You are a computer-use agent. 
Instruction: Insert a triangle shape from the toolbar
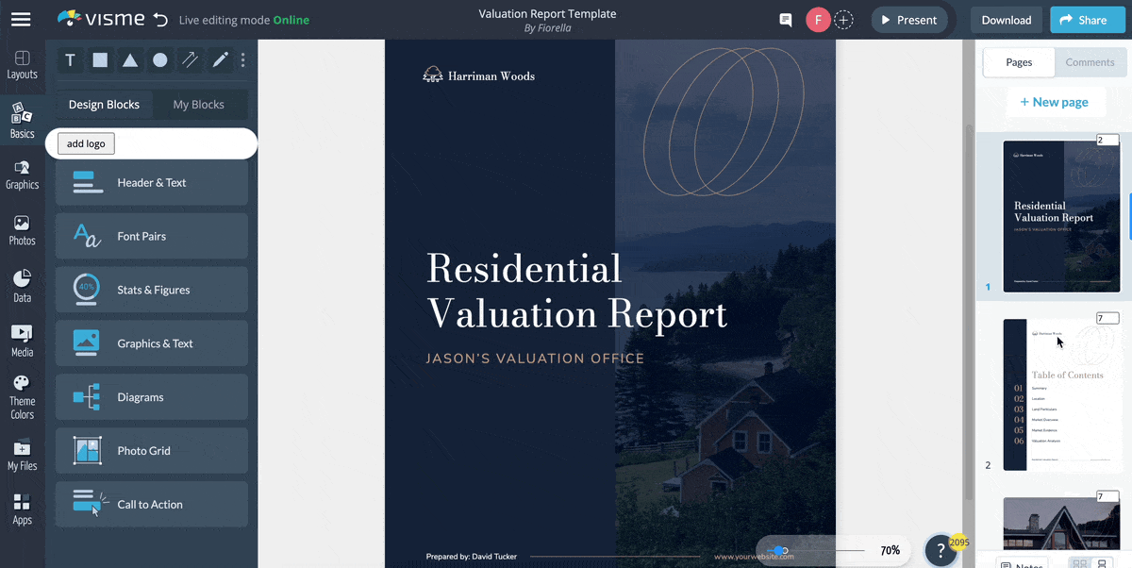[x=130, y=59]
